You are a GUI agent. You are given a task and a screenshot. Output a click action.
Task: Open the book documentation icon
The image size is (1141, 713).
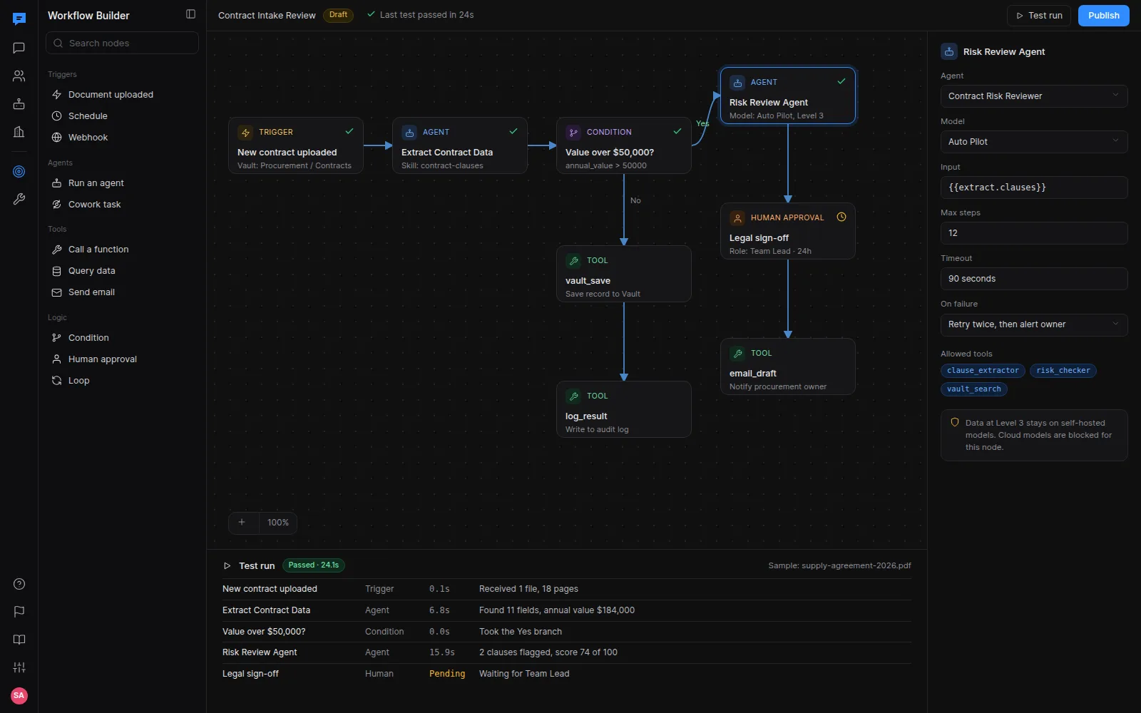[19, 640]
